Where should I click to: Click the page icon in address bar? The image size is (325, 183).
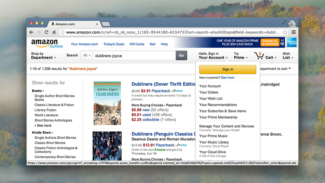pos(63,32)
